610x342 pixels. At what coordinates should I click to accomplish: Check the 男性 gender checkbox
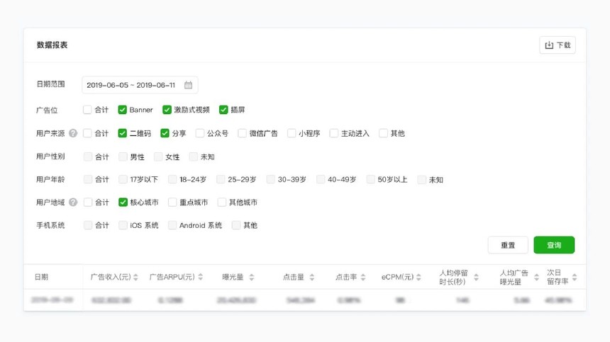click(123, 156)
